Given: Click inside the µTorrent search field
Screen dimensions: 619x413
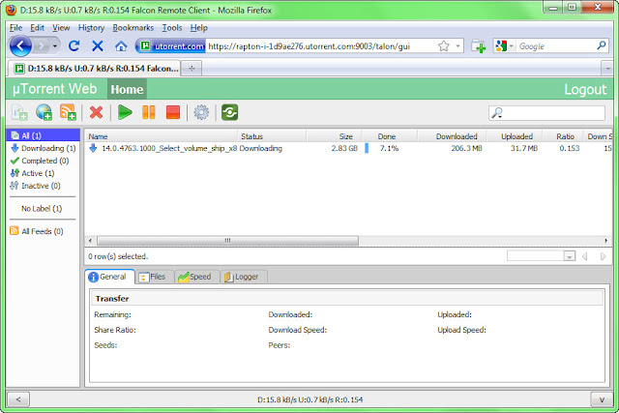Looking at the screenshot, I should tap(553, 113).
